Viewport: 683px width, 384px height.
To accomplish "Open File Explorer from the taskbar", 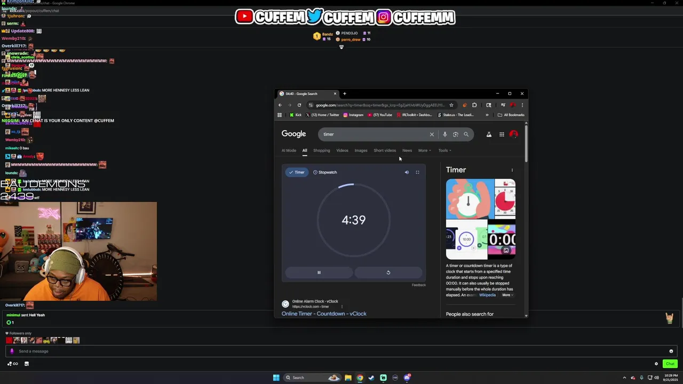I will coord(348,378).
